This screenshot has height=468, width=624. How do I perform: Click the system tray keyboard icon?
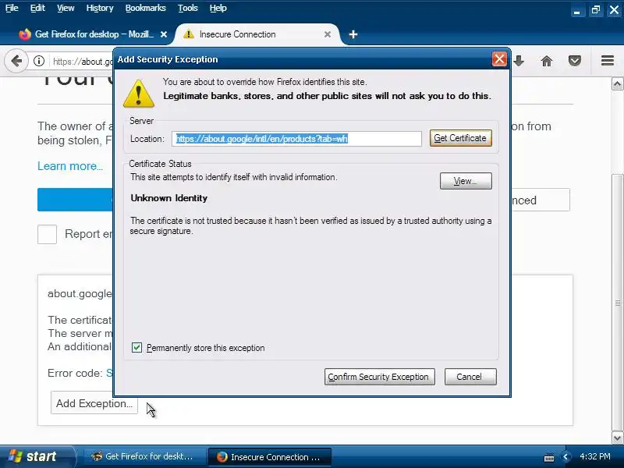click(549, 457)
